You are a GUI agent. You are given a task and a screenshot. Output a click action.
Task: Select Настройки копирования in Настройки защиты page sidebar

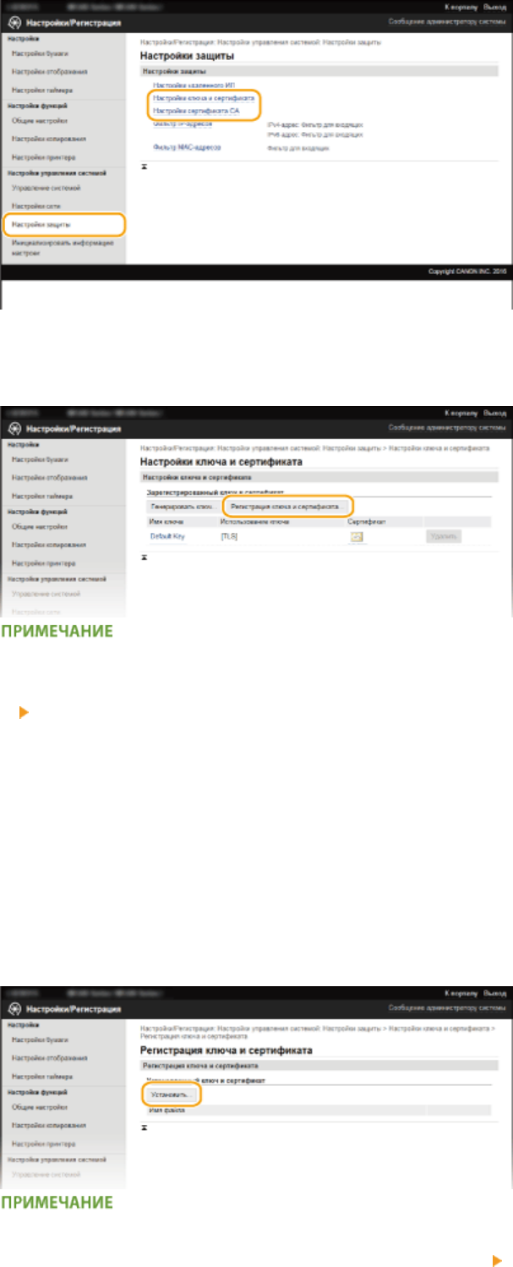49,140
